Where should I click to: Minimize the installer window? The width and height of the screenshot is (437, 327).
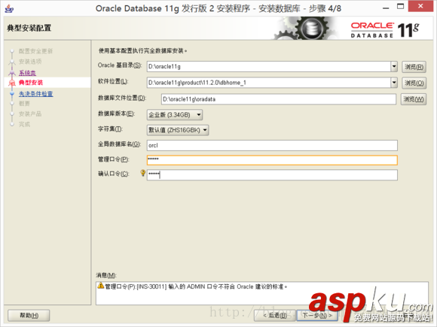coord(386,8)
